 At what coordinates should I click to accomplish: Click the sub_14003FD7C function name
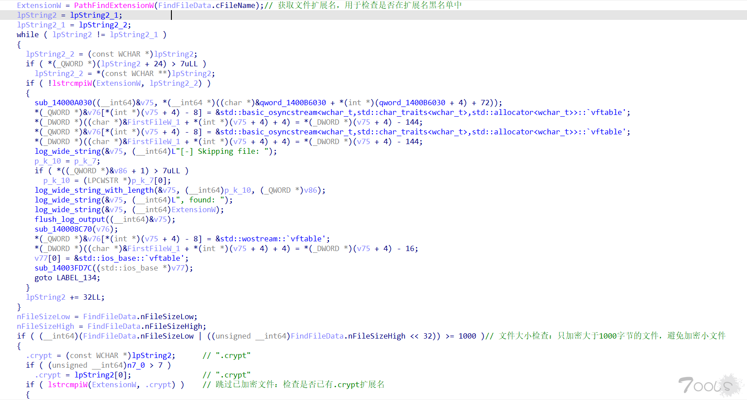point(63,268)
